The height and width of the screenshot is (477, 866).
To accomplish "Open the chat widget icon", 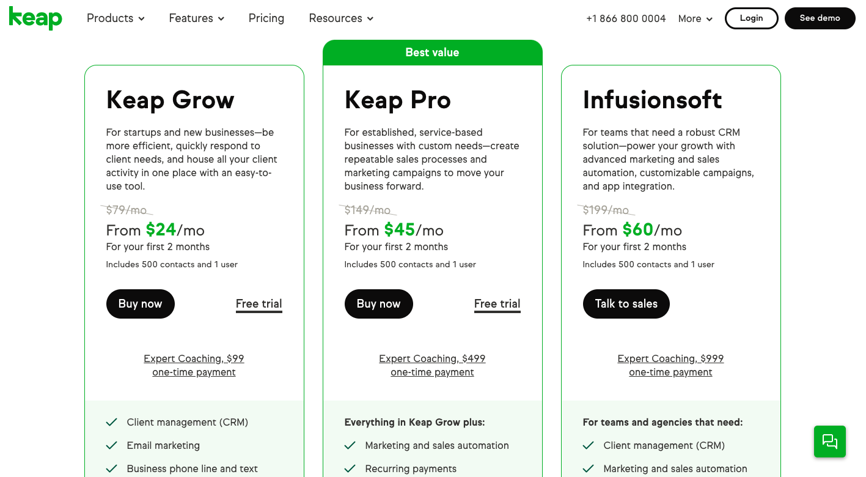I will (829, 442).
